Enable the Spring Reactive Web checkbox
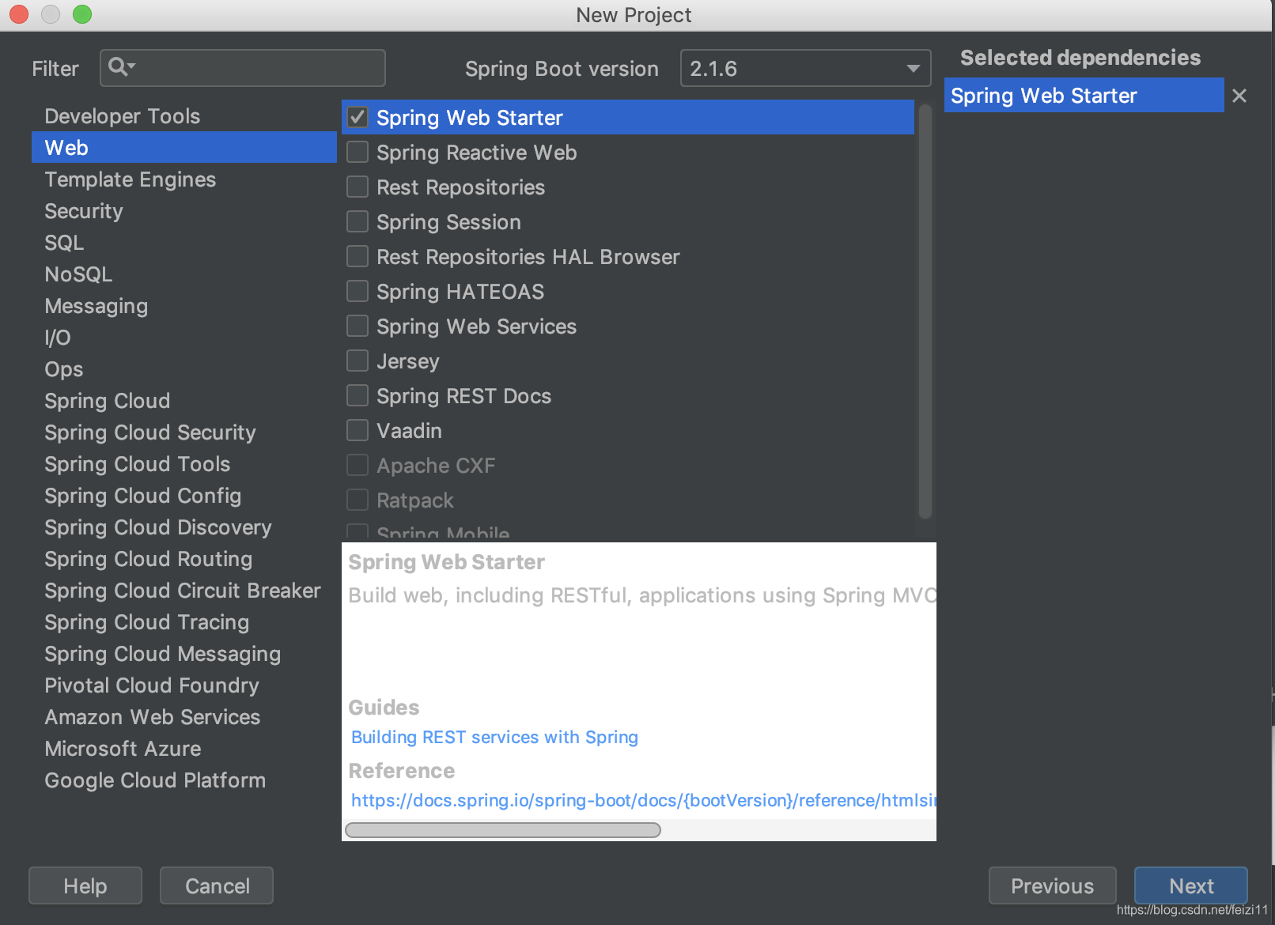The width and height of the screenshot is (1275, 925). (x=358, y=152)
